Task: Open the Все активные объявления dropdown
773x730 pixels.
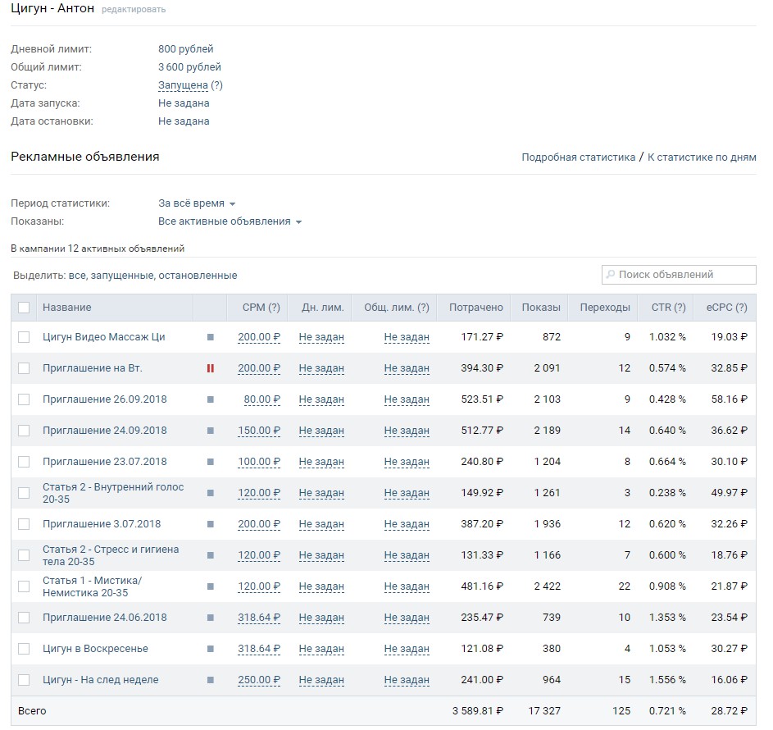Action: pyautogui.click(x=230, y=221)
